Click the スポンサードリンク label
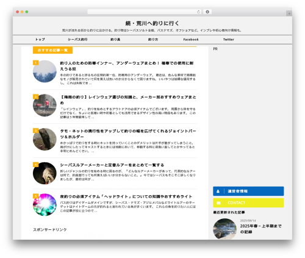 [x=50, y=229]
